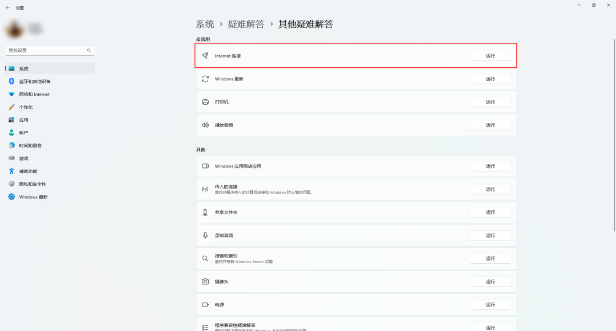
Task: Run the 程序兼容性疑难解答 troubleshooter
Action: 491,327
